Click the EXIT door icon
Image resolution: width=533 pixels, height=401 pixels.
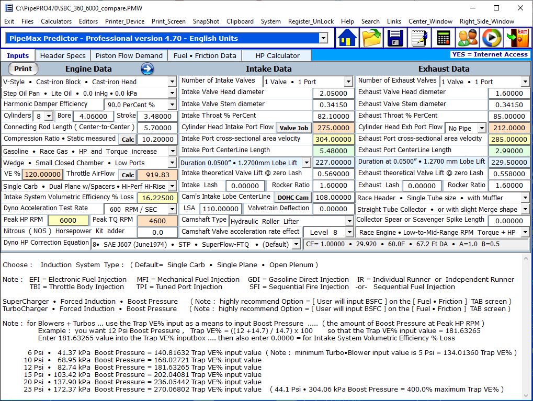[x=517, y=38]
